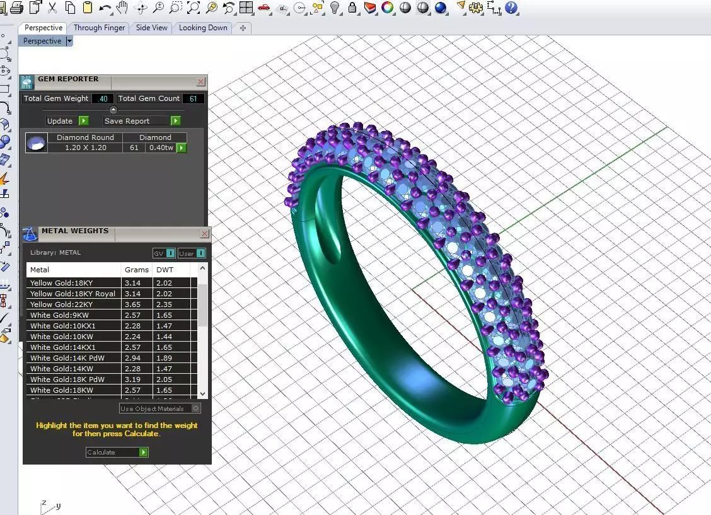Screen dimensions: 711x515
Task: Open the Perspective viewport dropdown arrow
Action: click(x=69, y=41)
